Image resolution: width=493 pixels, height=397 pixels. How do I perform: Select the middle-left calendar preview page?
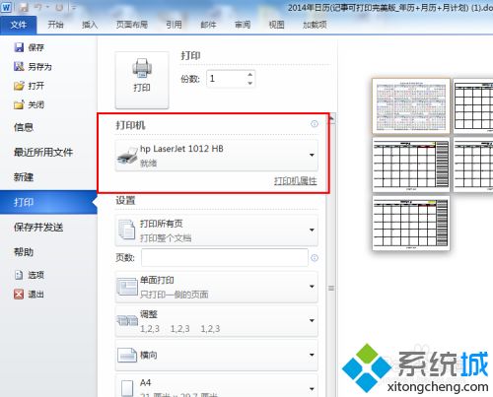pyautogui.click(x=411, y=165)
